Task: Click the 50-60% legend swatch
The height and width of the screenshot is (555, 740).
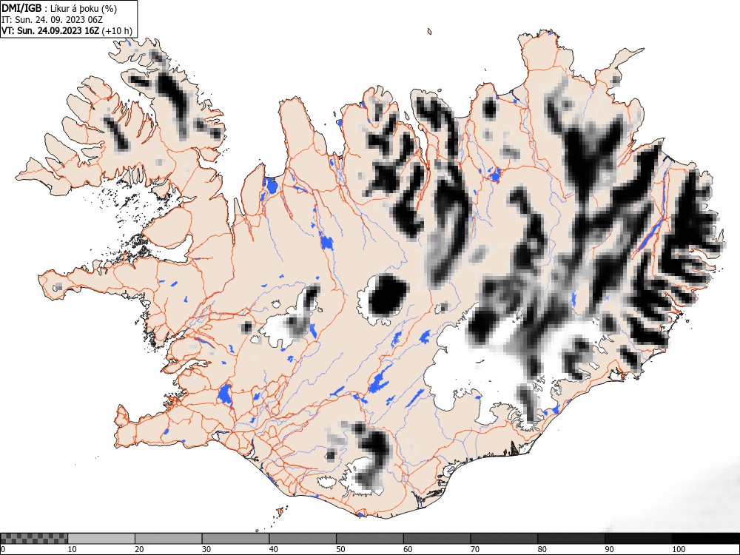Action: point(369,539)
